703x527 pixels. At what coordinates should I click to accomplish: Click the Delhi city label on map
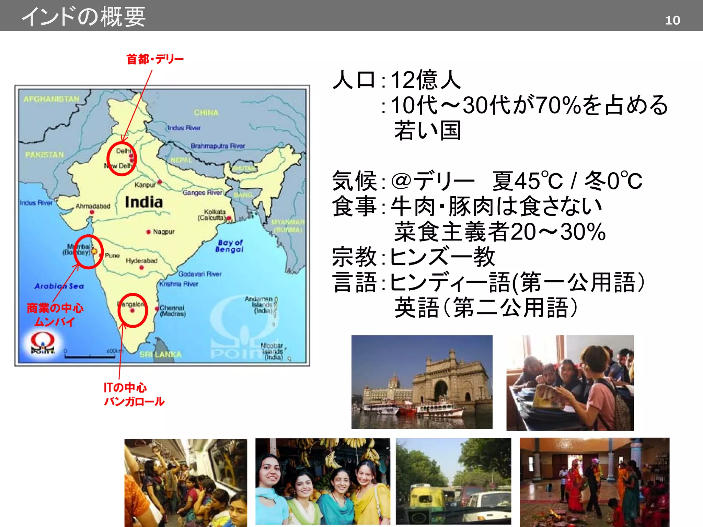pyautogui.click(x=123, y=151)
